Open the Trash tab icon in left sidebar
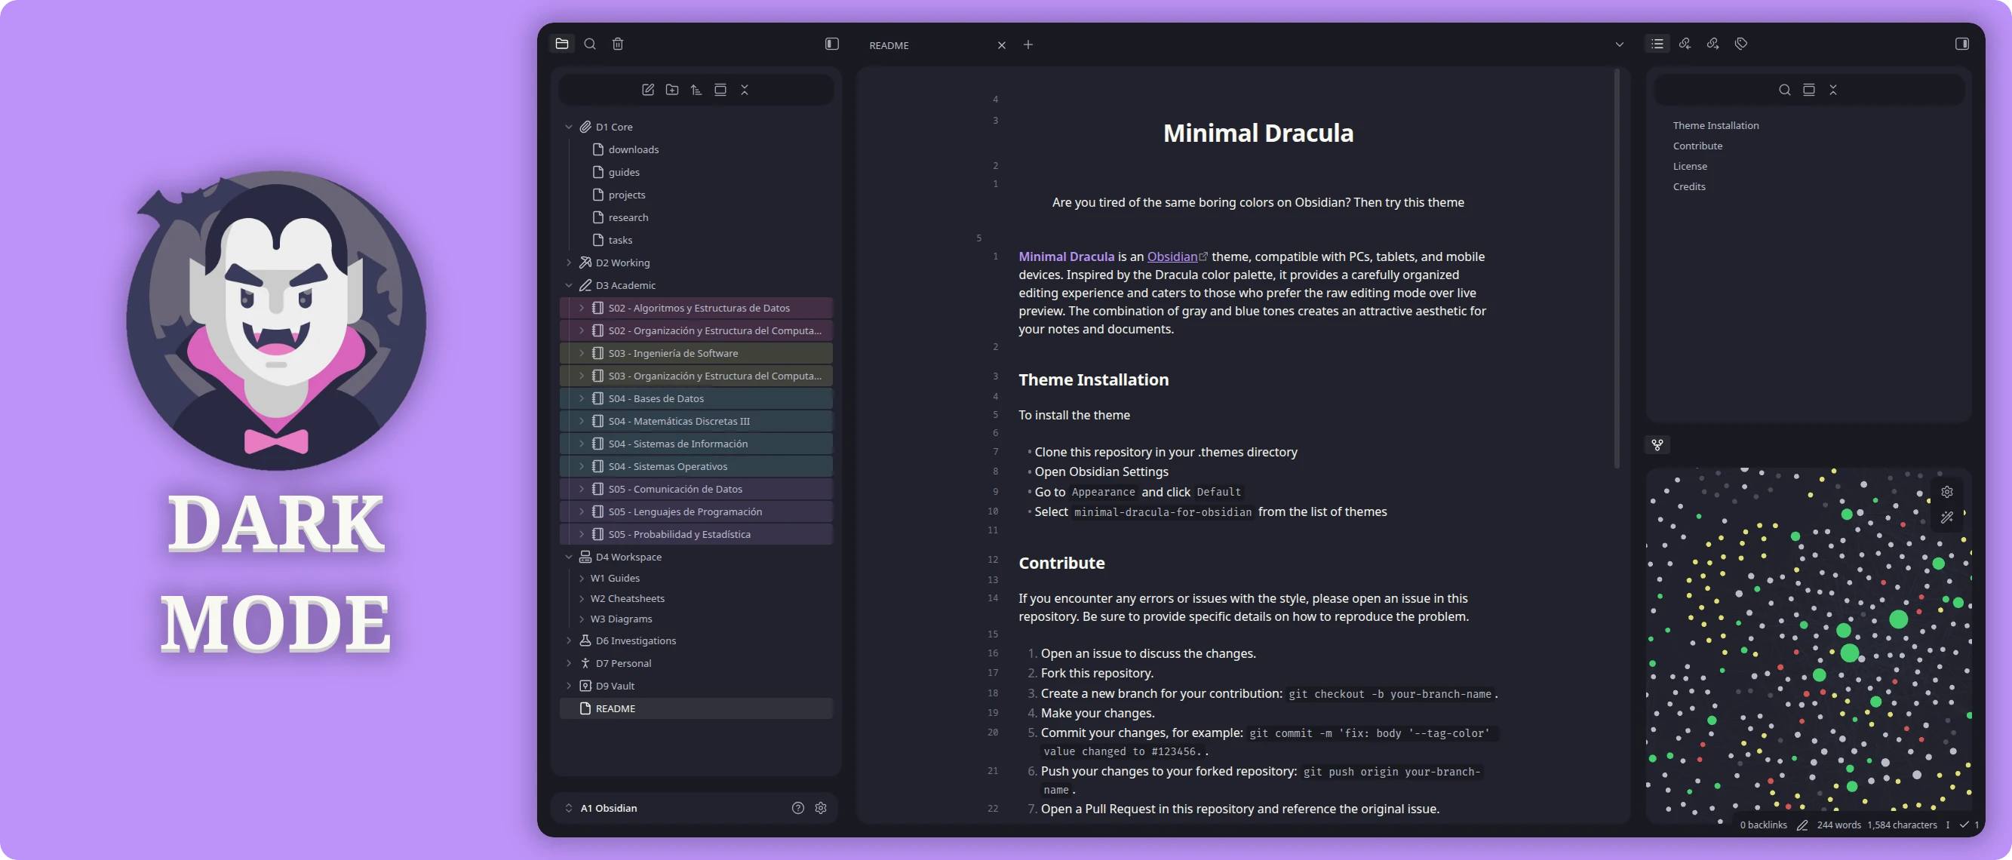The width and height of the screenshot is (2012, 860). tap(618, 44)
